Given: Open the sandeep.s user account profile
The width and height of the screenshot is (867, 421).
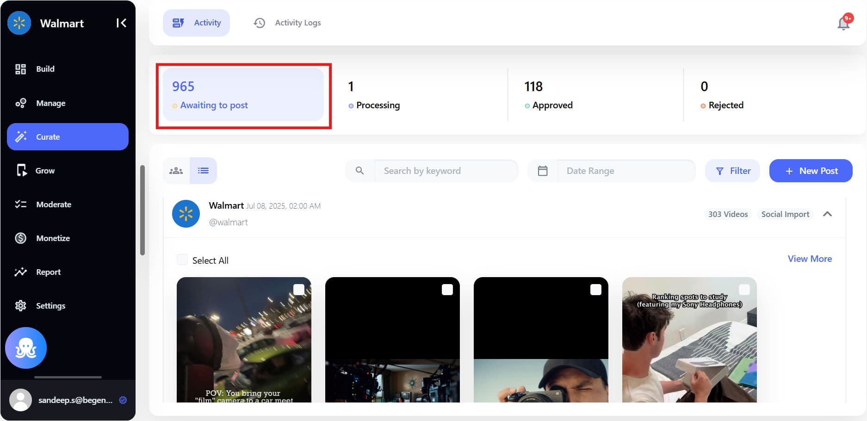Looking at the screenshot, I should (68, 400).
